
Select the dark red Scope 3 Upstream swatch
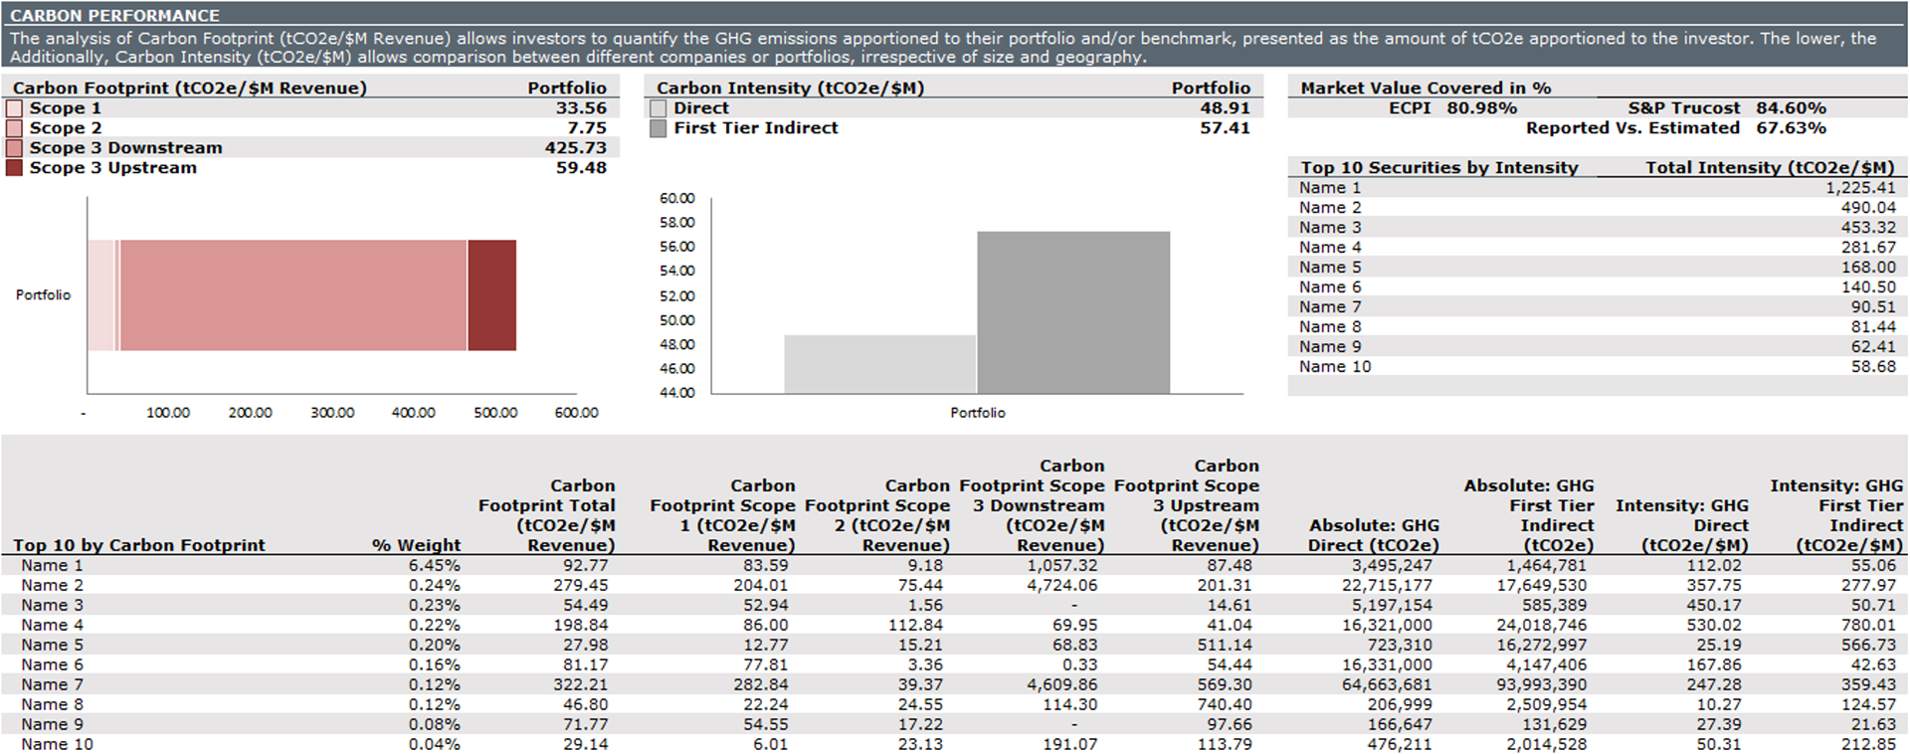pyautogui.click(x=14, y=168)
